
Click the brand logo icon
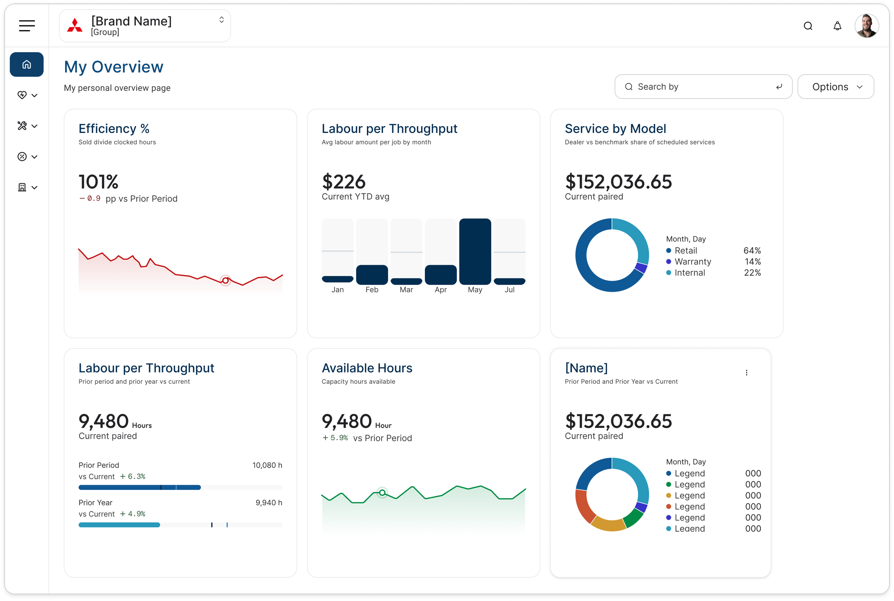75,26
